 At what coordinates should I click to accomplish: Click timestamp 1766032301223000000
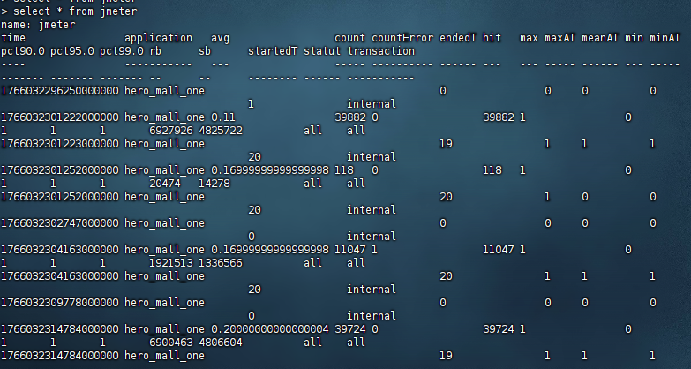pyautogui.click(x=59, y=144)
